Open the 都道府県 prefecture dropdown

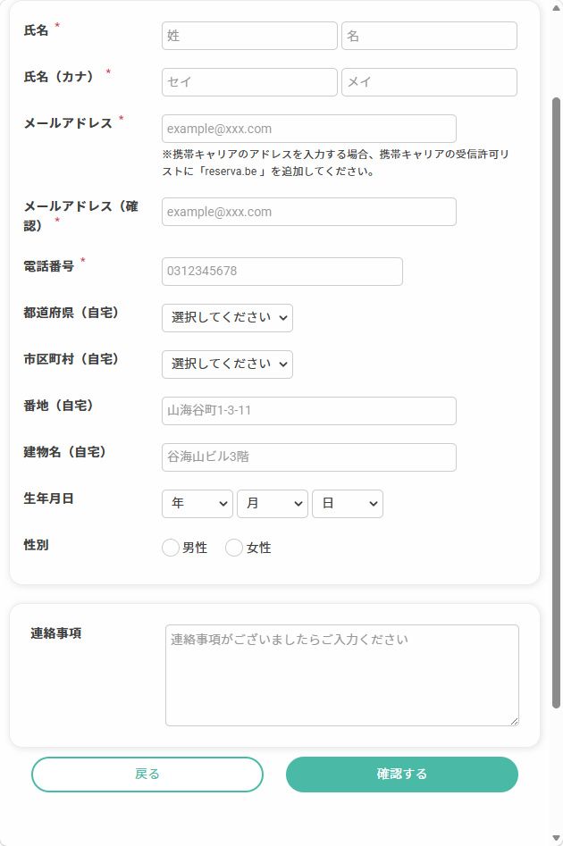[227, 318]
